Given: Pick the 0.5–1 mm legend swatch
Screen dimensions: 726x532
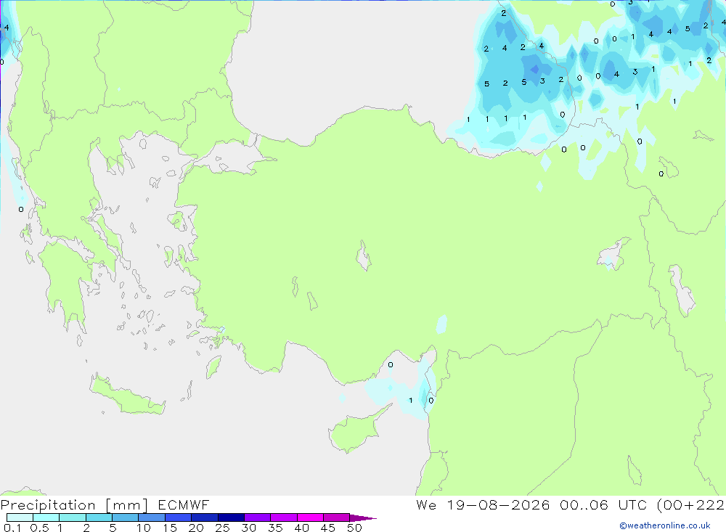Looking at the screenshot, I should (x=46, y=517).
